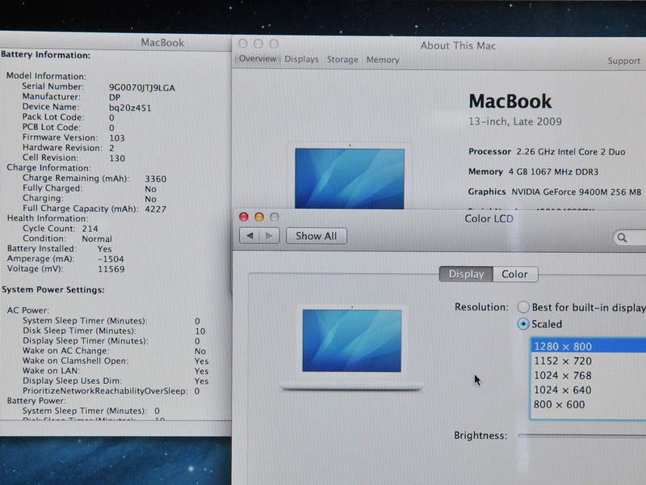Viewport: 646px width, 485px height.
Task: Click the Cycle Count value 214
Action: coord(90,229)
